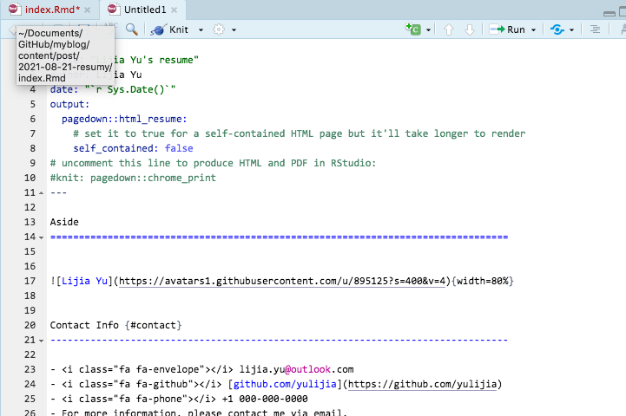Viewport: 626px width, 416px height.
Task: Collapse the Aside section at line 14
Action: tap(43, 237)
